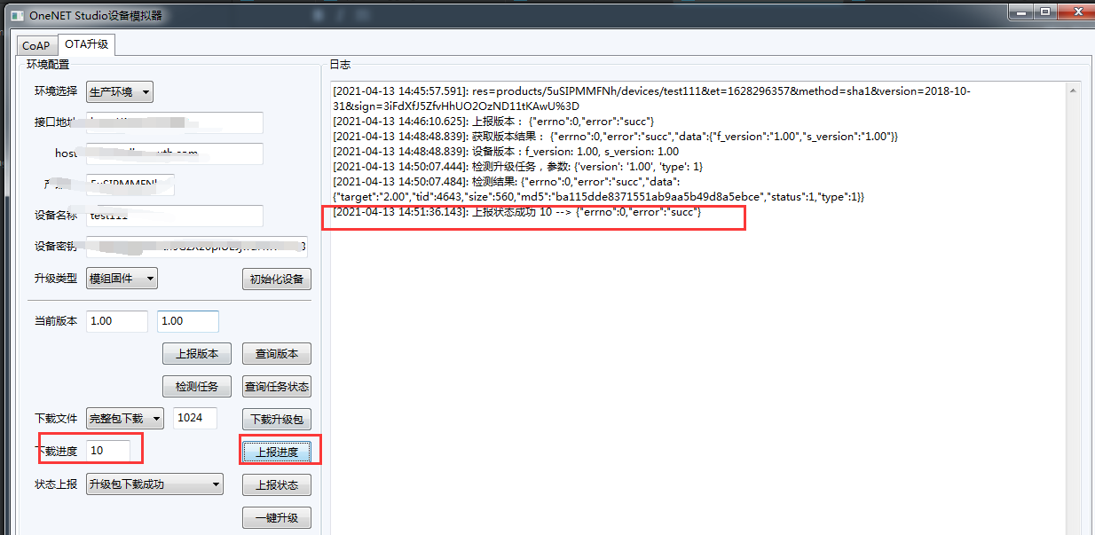This screenshot has width=1095, height=535.
Task: Click the log line '设备版本 : f_version: 1.00'
Action: [x=506, y=151]
